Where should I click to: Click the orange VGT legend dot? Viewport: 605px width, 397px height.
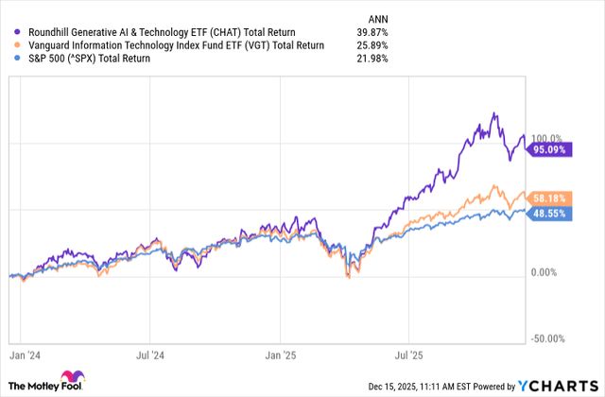11,44
